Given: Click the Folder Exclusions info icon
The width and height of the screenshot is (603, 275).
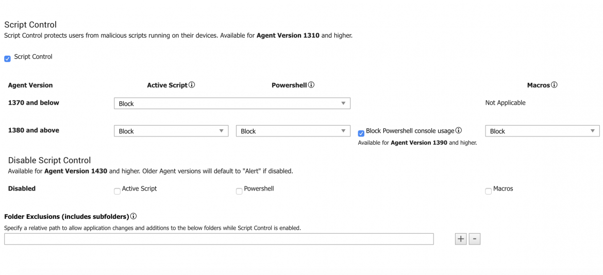Looking at the screenshot, I should pyautogui.click(x=133, y=216).
